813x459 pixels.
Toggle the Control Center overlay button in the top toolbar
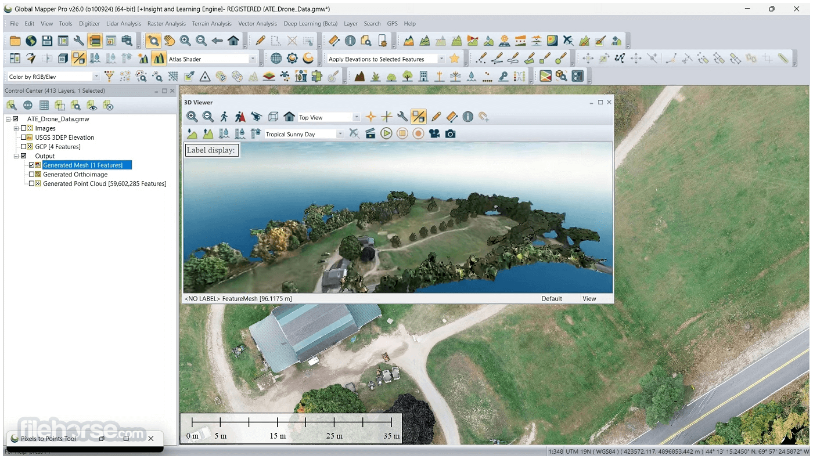95,41
